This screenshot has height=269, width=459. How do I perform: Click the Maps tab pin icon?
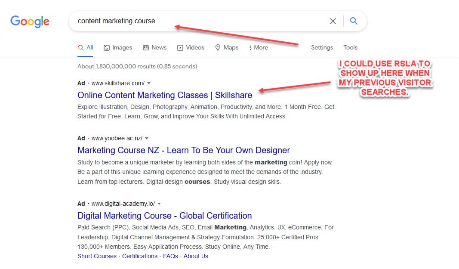[x=218, y=47]
